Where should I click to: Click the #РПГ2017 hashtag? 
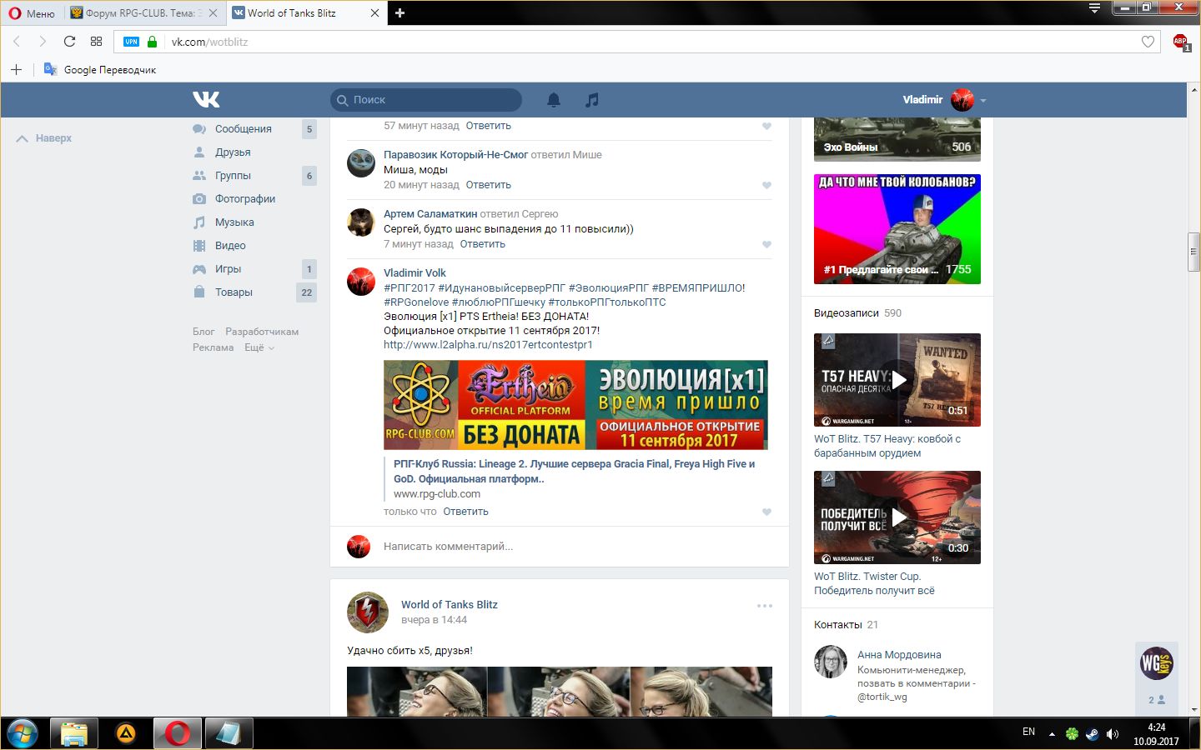pos(410,288)
